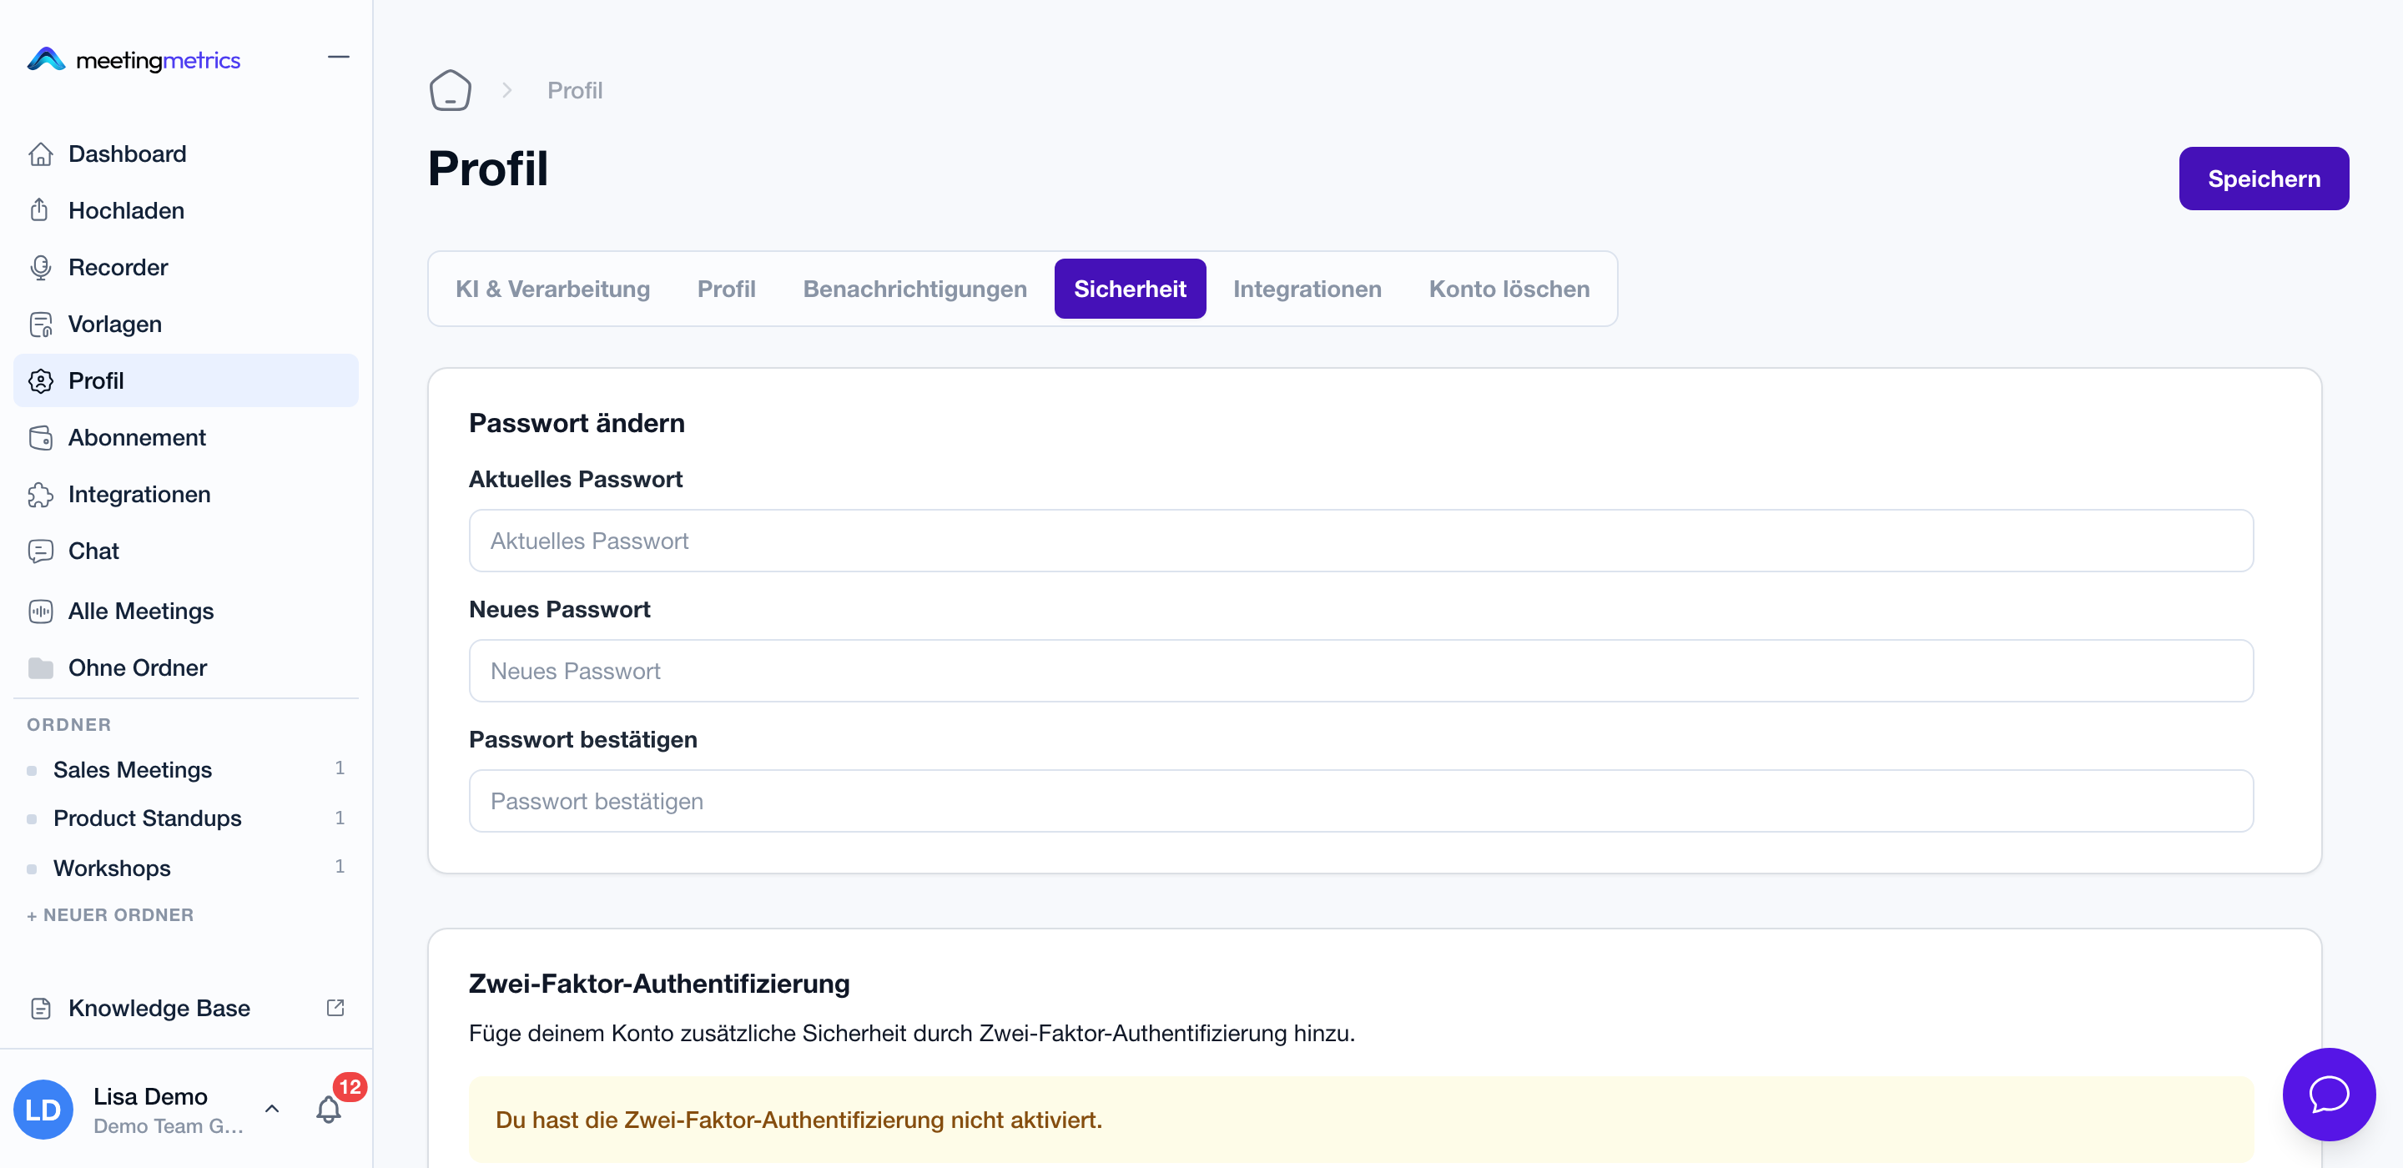Click the Vorlagen template icon
This screenshot has height=1168, width=2403.
point(40,325)
